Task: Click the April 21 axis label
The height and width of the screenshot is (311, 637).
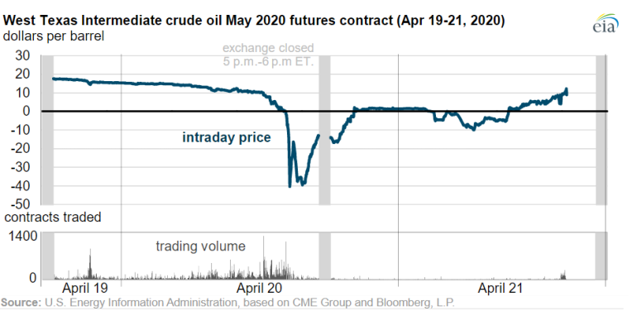Action: coord(500,289)
